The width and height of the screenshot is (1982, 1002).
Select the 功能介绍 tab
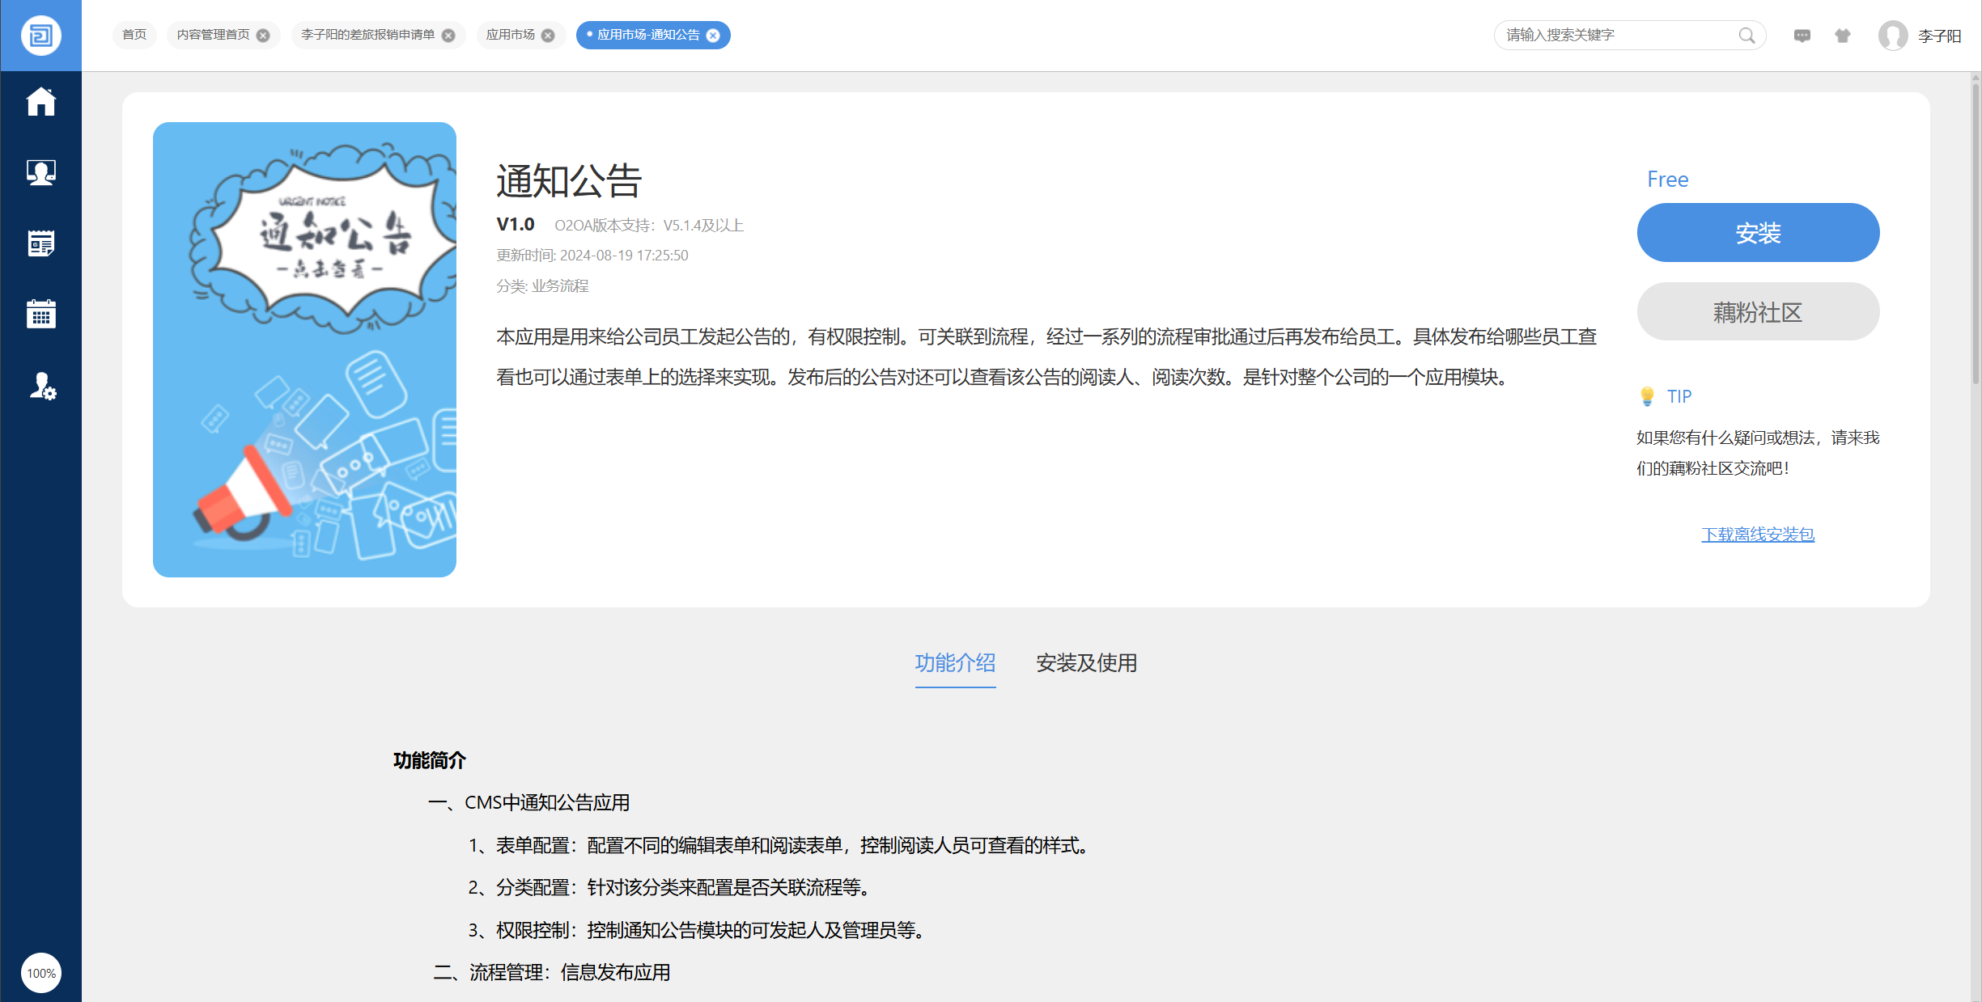tap(955, 663)
